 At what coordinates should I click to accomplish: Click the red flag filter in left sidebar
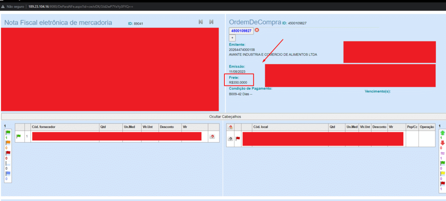(x=7, y=153)
